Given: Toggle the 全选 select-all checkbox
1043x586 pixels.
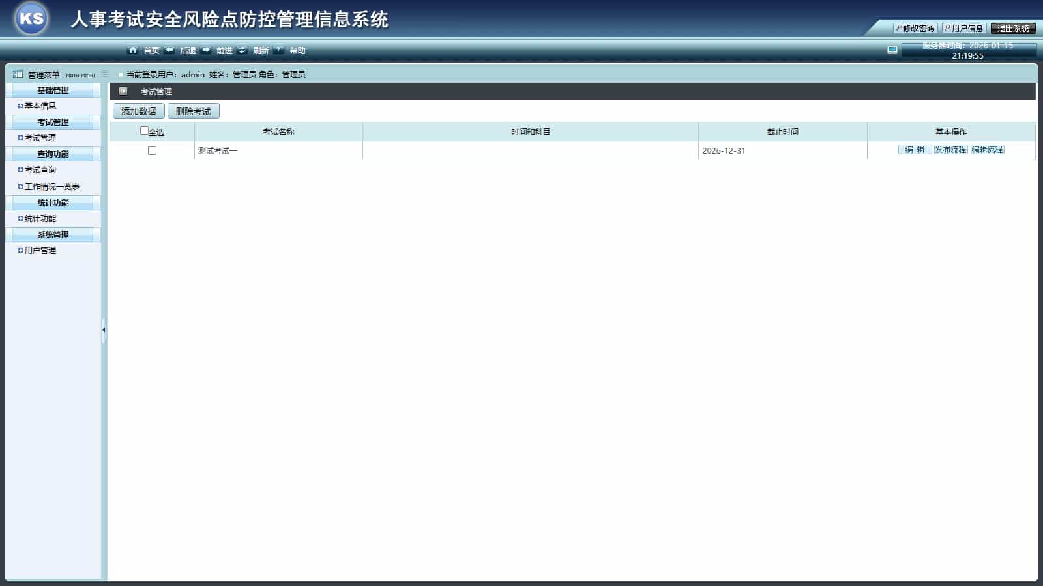Looking at the screenshot, I should point(144,131).
